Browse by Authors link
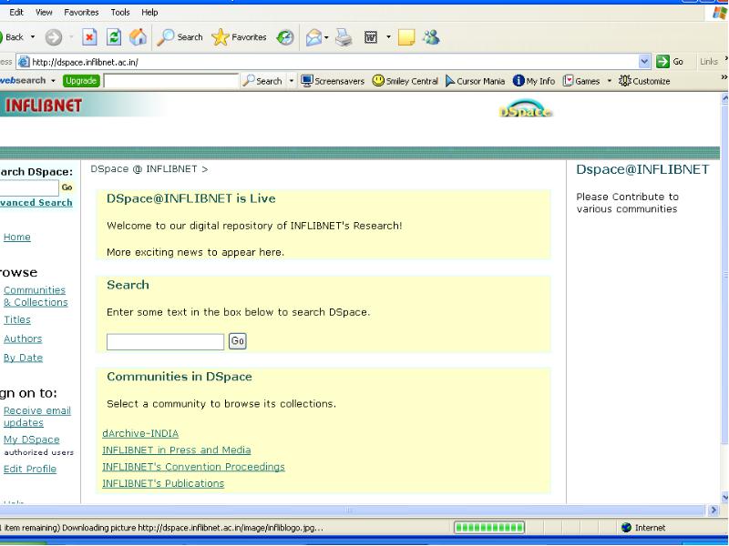This screenshot has height=546, width=729. [23, 339]
